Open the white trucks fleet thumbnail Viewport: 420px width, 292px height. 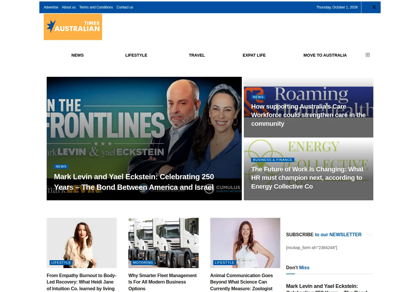pyautogui.click(x=163, y=243)
